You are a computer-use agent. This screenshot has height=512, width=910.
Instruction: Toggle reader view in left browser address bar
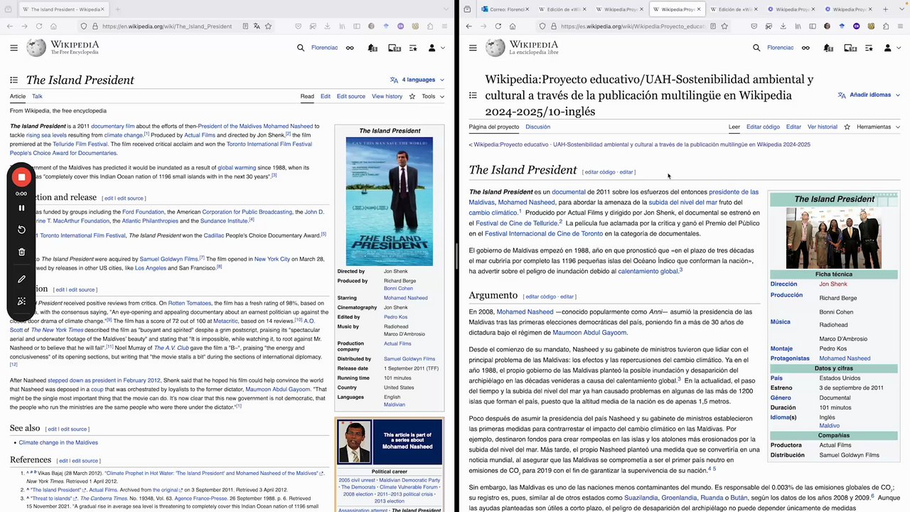coord(245,26)
